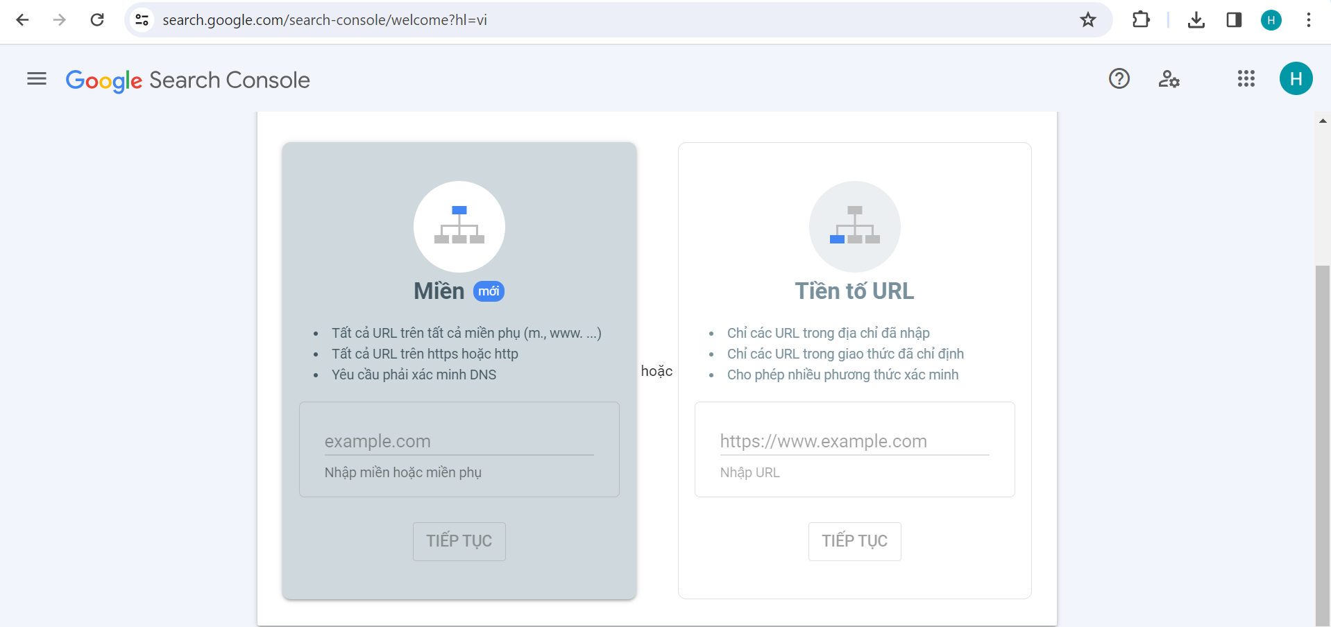This screenshot has height=627, width=1331.
Task: Bookmark this page with the star icon
Action: tap(1087, 20)
